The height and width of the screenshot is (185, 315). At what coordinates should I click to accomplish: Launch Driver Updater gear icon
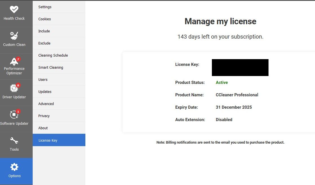tap(14, 88)
